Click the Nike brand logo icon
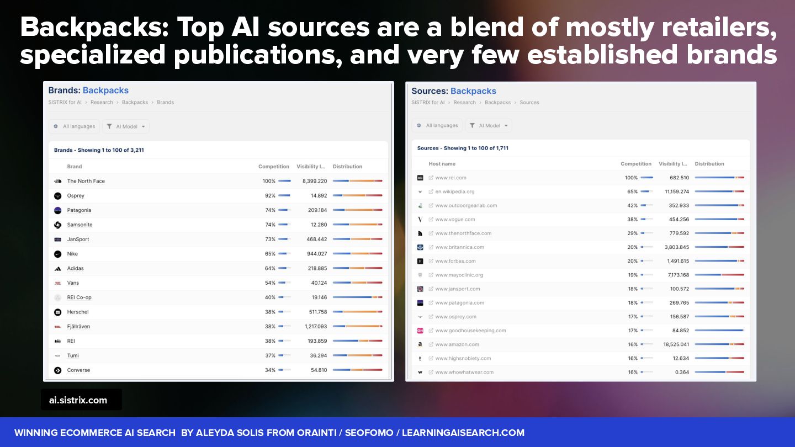Image resolution: width=795 pixels, height=447 pixels. 57,254
